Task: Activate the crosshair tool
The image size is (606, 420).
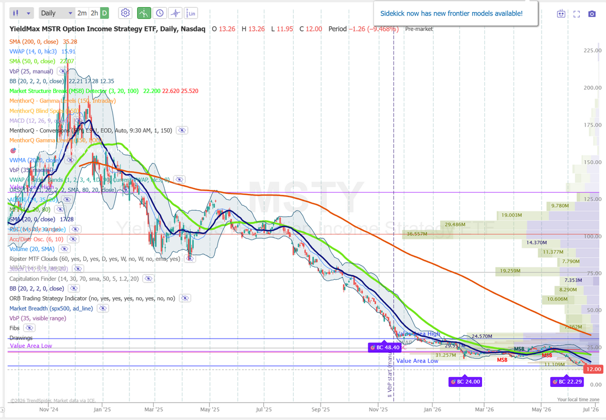Action: (x=175, y=13)
